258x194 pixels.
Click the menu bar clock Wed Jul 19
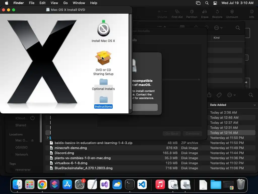[237, 3]
